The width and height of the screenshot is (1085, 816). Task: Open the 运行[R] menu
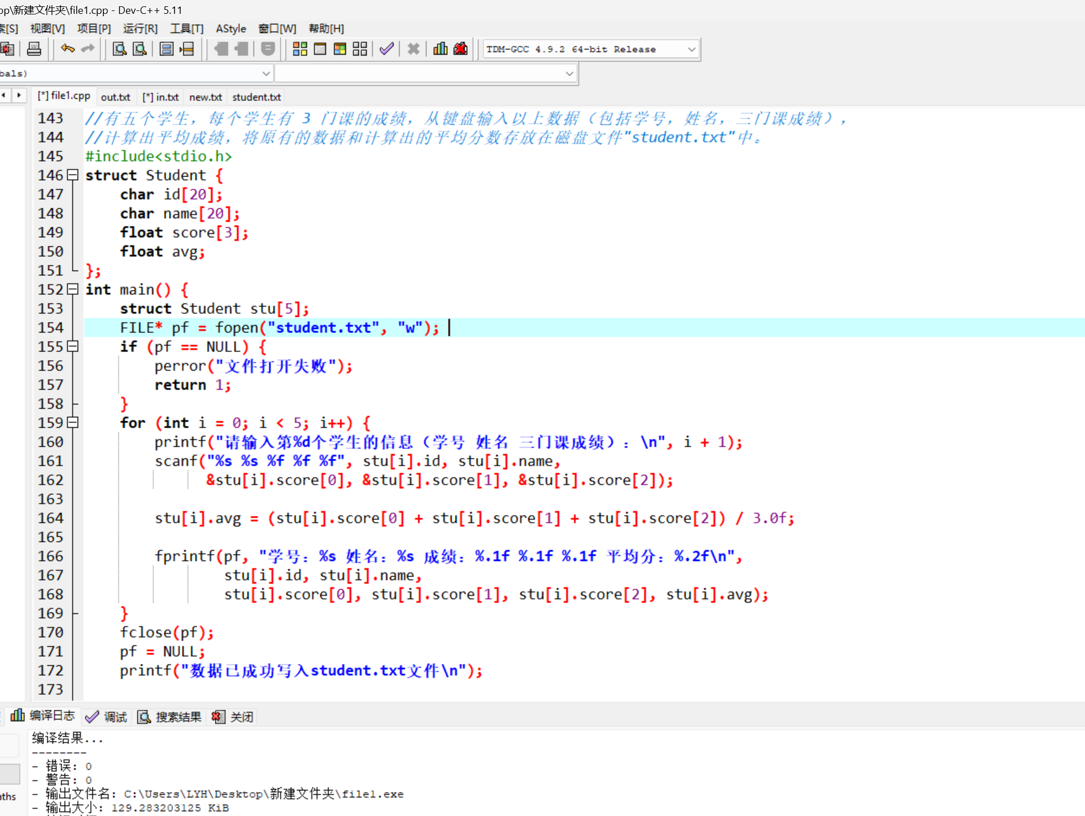pos(140,29)
